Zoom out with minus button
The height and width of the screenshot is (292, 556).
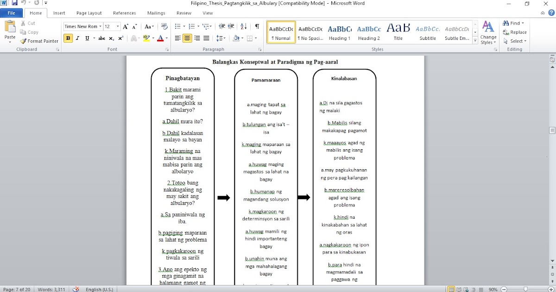point(504,289)
